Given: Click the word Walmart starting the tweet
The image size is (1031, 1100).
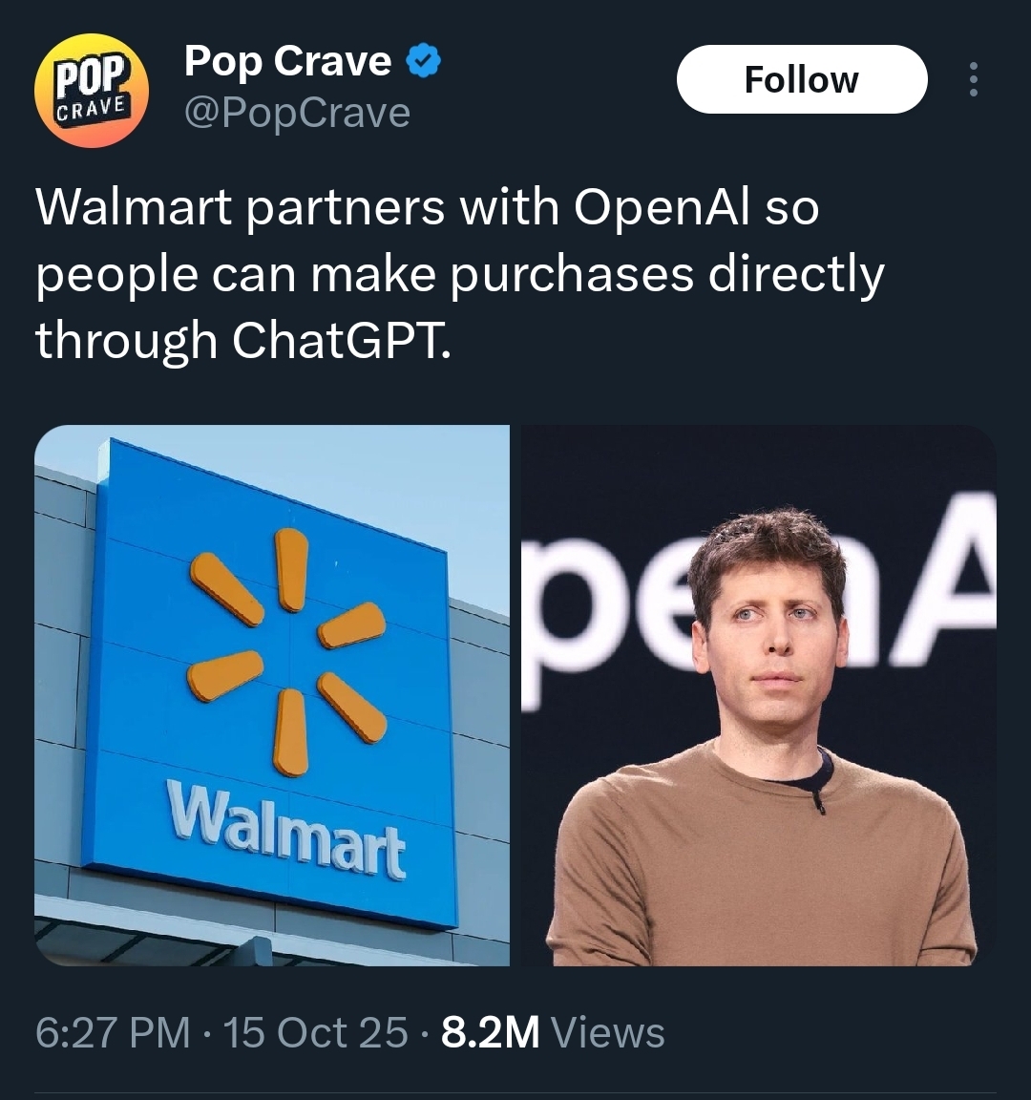Looking at the screenshot, I should (134, 207).
